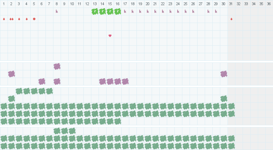273x150 pixels.
Task: Click the round red dot on day 5
Action: click(34, 19)
